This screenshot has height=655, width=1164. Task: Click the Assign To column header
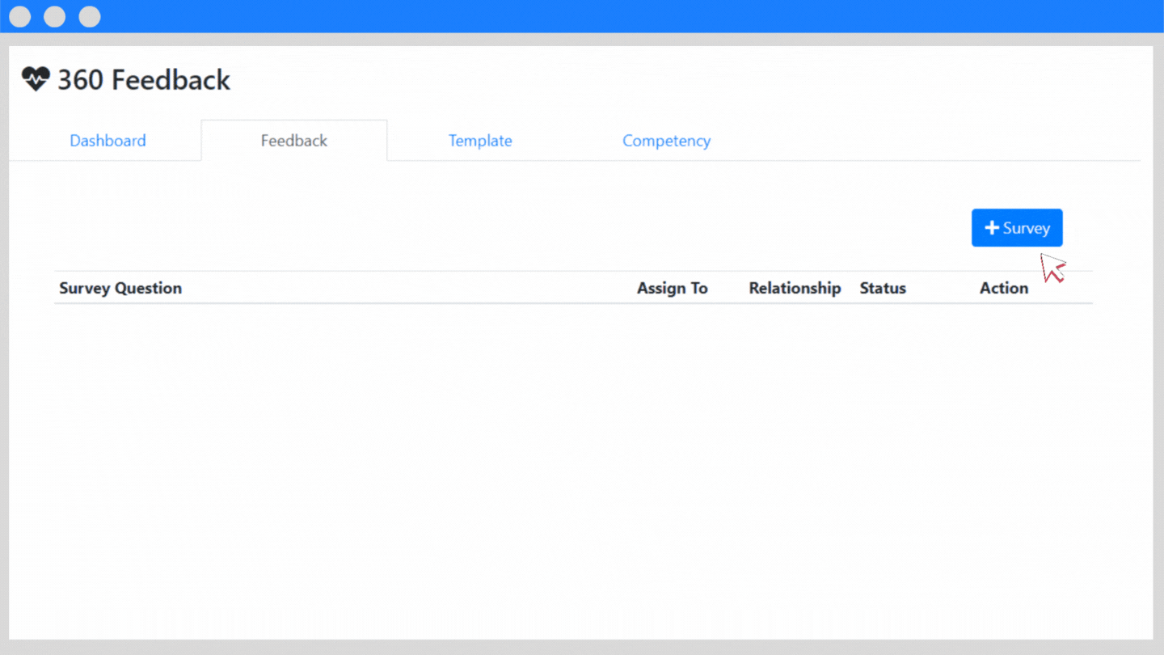point(672,288)
